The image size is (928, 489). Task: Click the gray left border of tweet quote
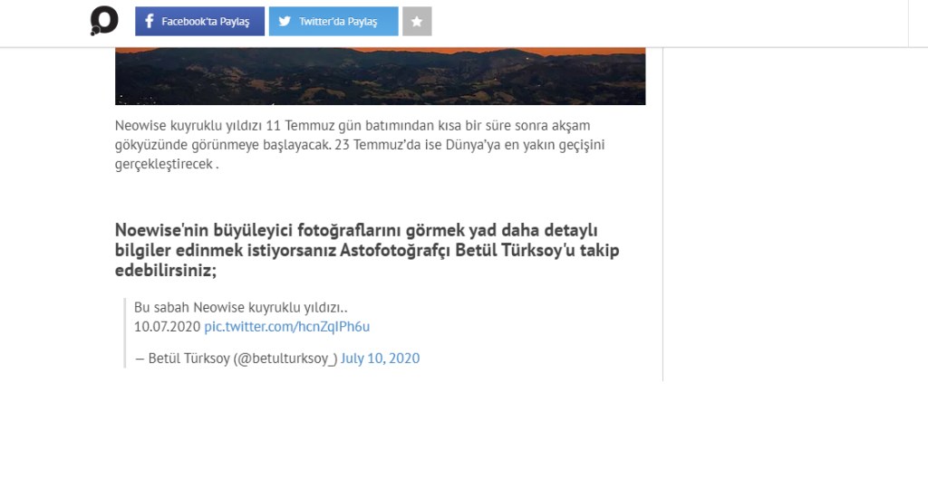[x=125, y=333]
